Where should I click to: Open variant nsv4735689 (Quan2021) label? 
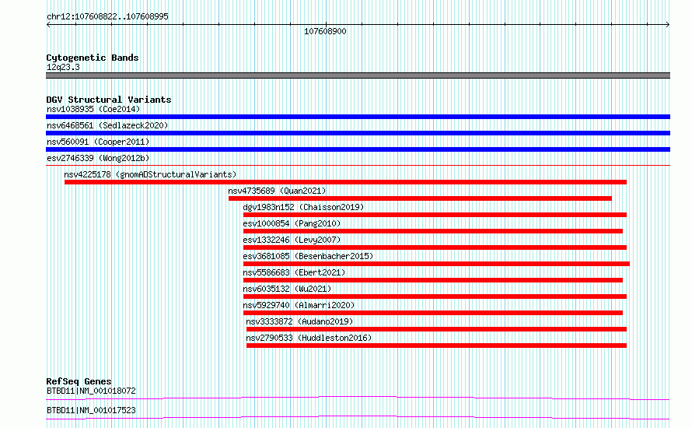[277, 191]
